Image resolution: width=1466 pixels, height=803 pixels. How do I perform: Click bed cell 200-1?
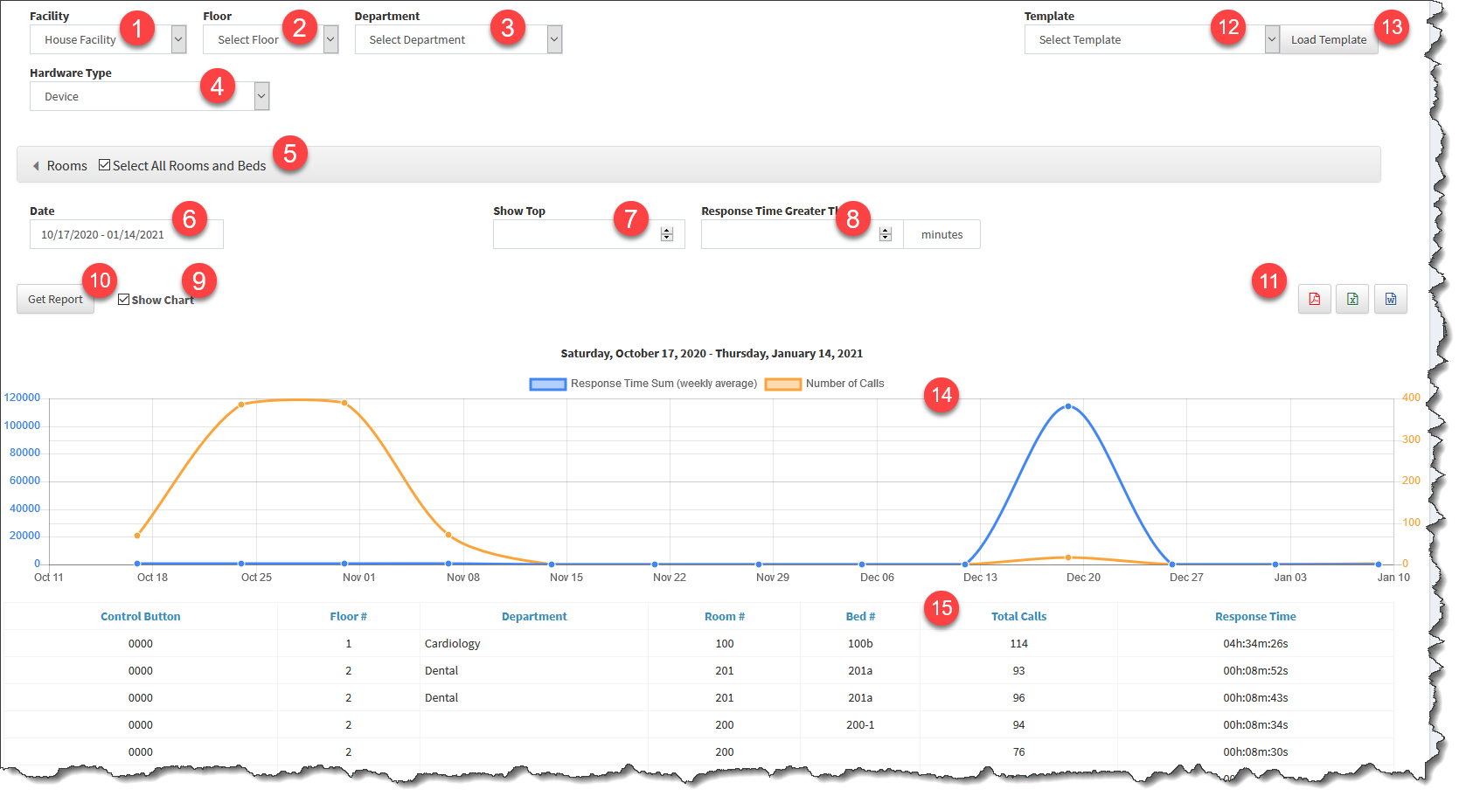coord(860,724)
